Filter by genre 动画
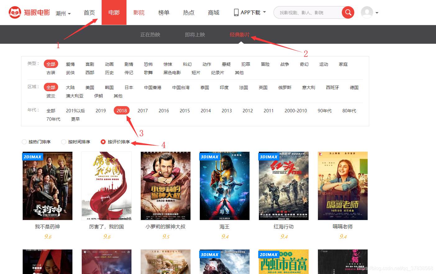436x274 pixels. 109,64
